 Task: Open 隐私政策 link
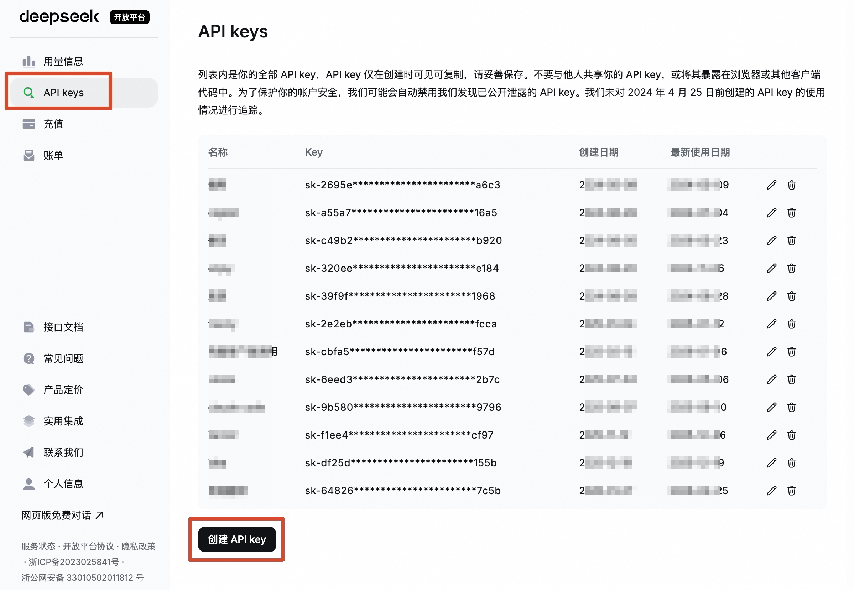(139, 547)
